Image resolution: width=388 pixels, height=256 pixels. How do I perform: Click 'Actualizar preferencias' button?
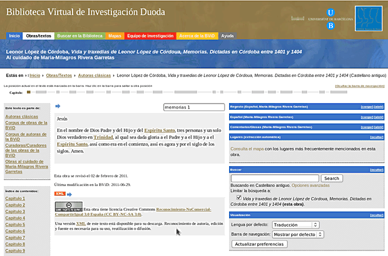tap(258, 244)
